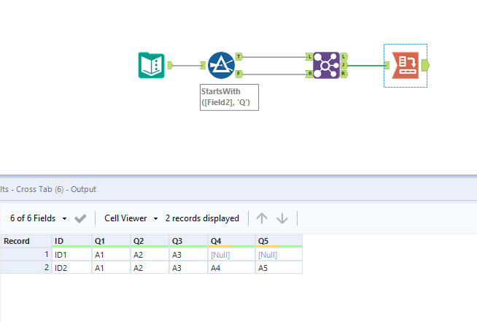Click the Record column header

pyautogui.click(x=26, y=241)
